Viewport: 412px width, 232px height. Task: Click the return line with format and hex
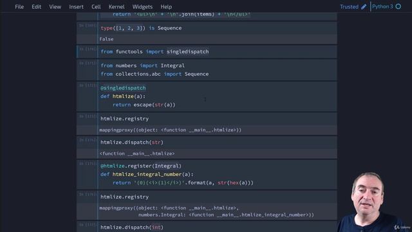point(183,182)
